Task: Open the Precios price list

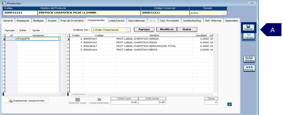Action: [x=249, y=68]
